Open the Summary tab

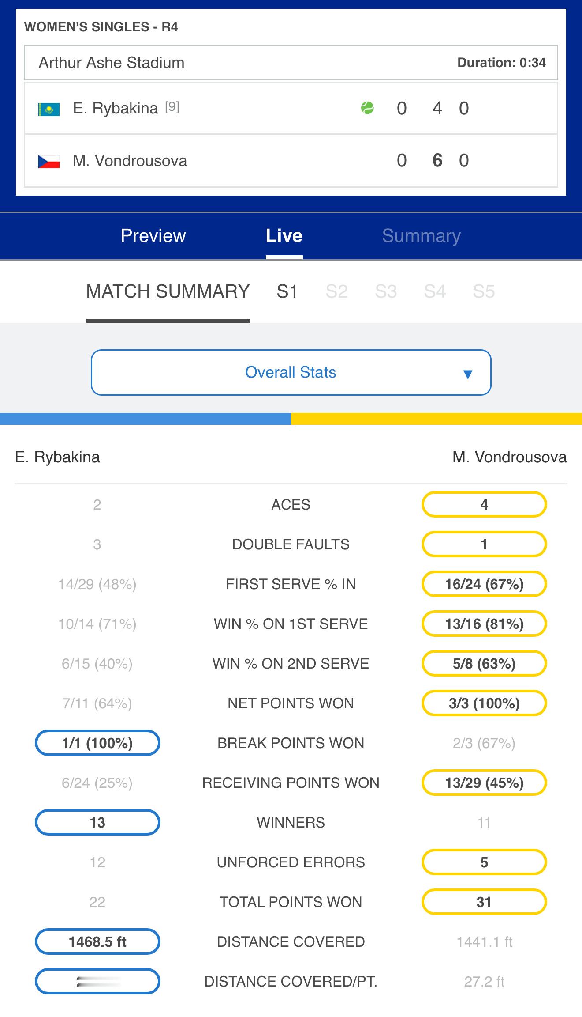[421, 235]
